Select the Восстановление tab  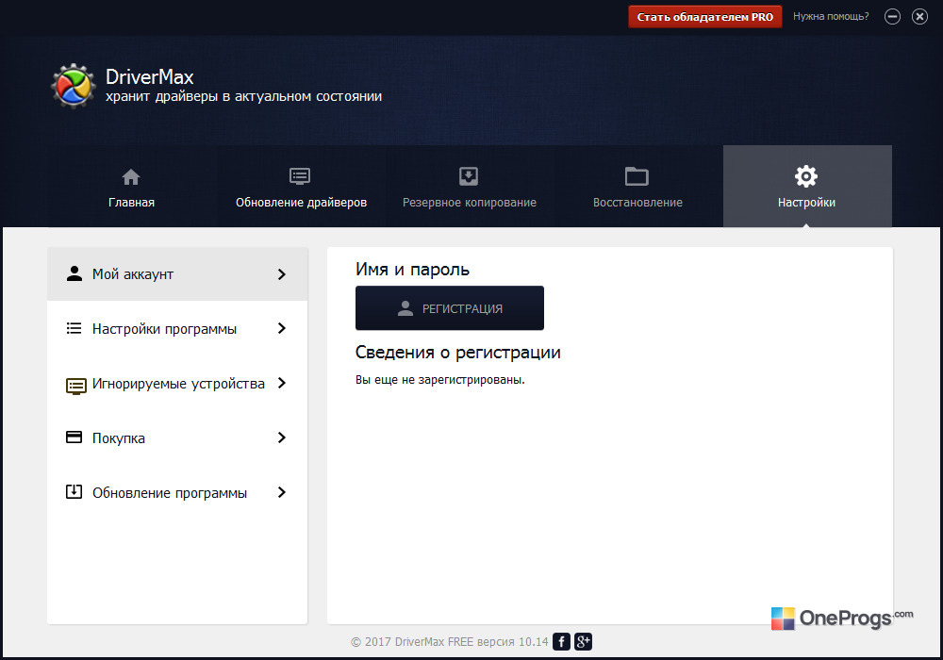637,187
